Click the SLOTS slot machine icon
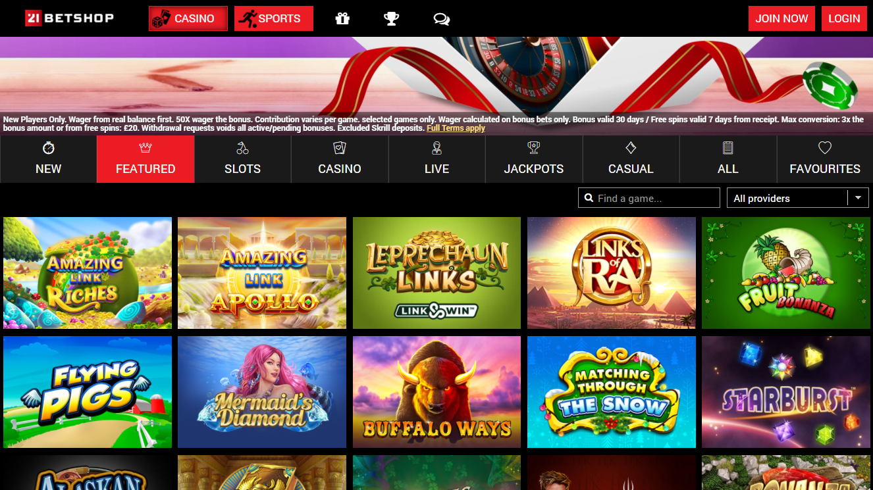 pos(242,148)
